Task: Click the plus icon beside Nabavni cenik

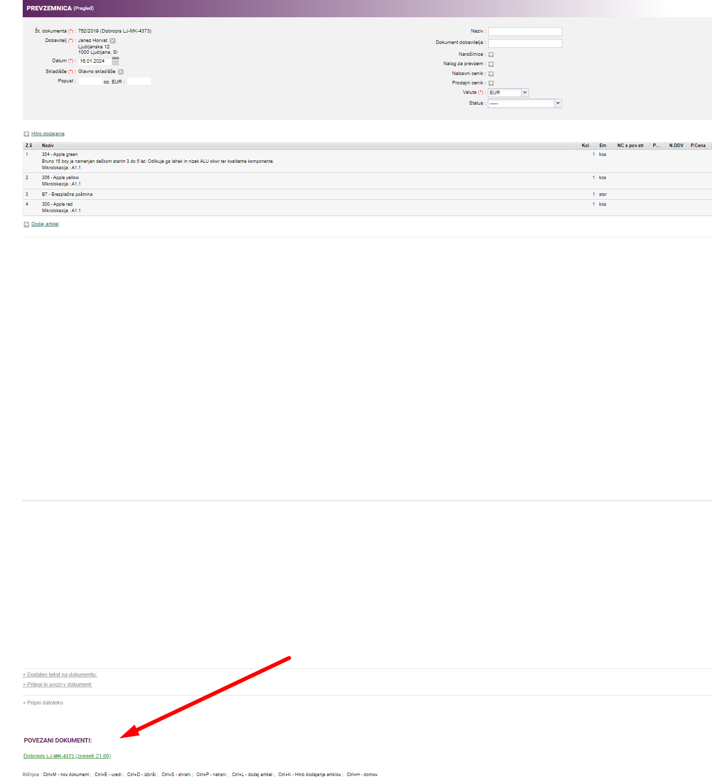Action: pos(491,74)
